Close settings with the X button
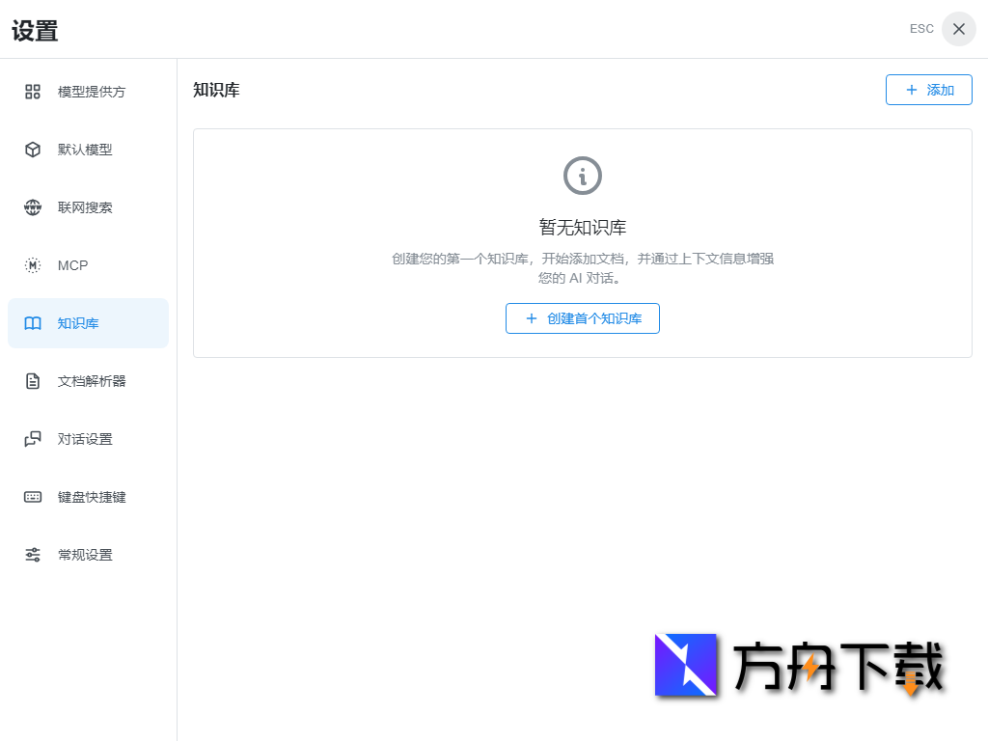The image size is (988, 741). tap(958, 28)
